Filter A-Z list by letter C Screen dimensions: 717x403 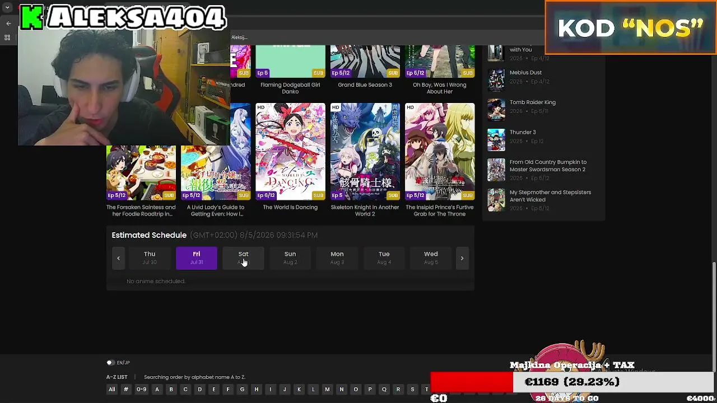(x=185, y=390)
